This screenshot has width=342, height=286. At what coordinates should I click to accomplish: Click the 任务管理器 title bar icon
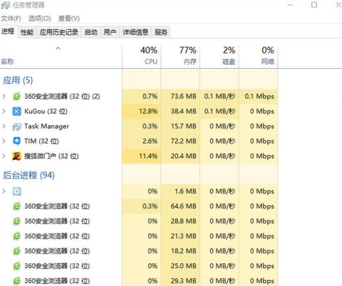tap(5, 5)
